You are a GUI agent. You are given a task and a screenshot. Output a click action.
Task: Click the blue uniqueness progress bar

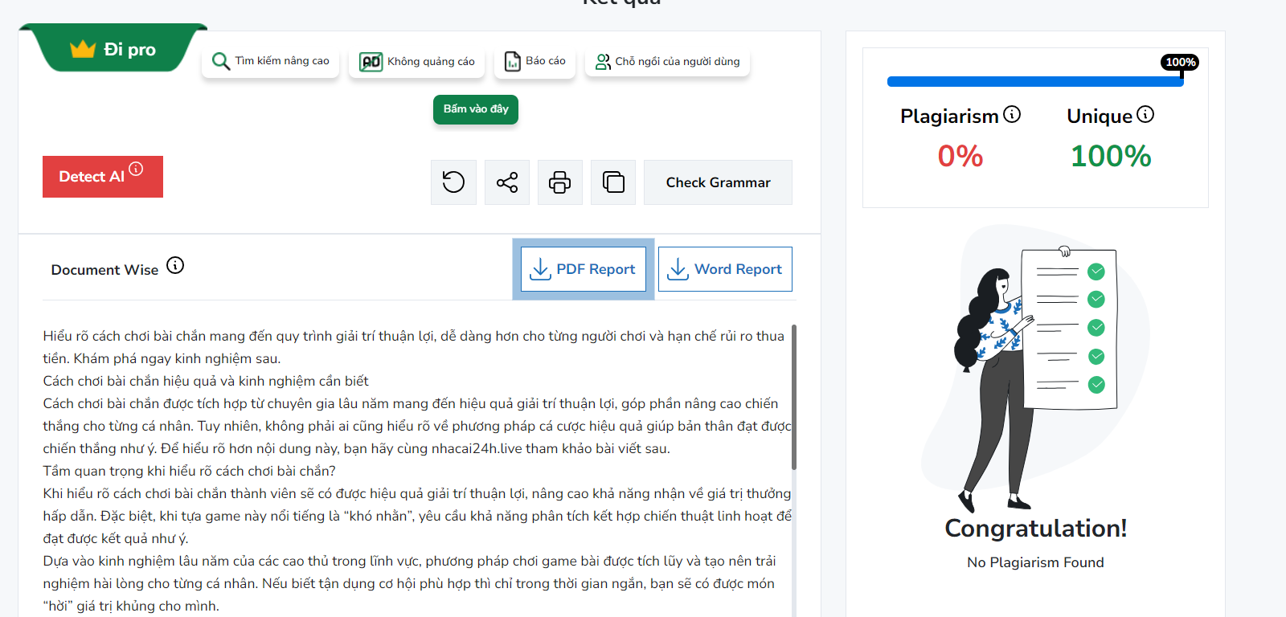(1034, 81)
